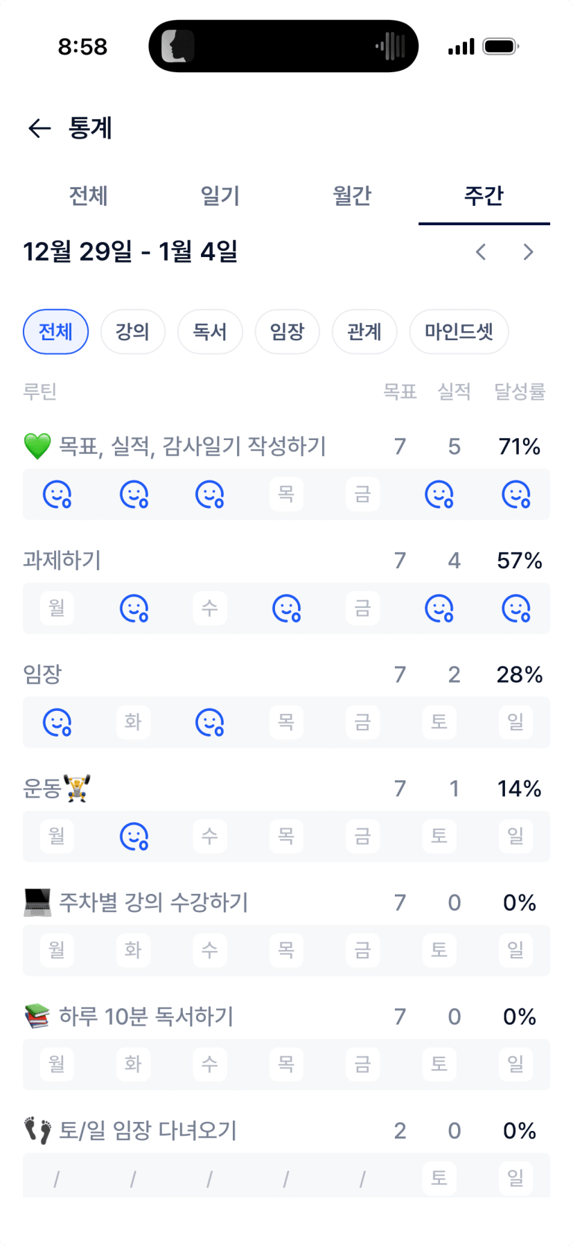The width and height of the screenshot is (573, 1246).
Task: Filter routines by 강의 chip
Action: point(132,332)
